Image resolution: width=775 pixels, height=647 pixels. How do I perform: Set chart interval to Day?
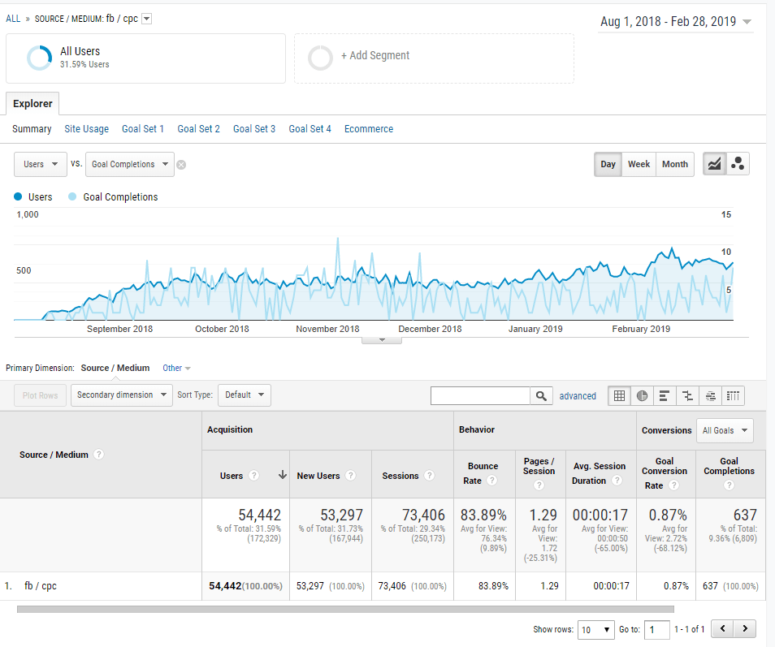(x=608, y=164)
